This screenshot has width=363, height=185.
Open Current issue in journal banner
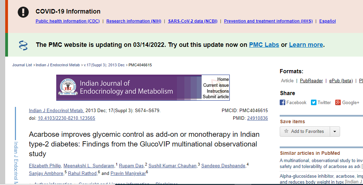tap(216, 85)
